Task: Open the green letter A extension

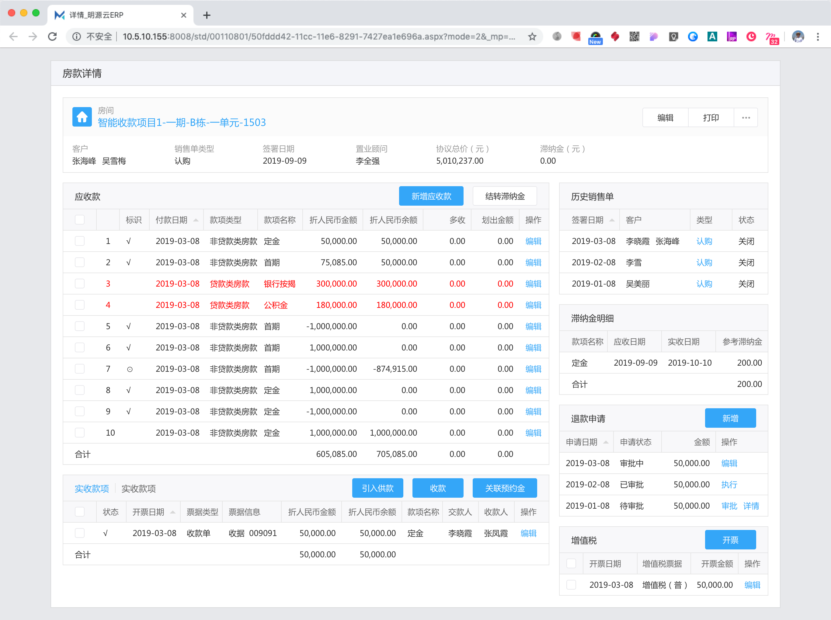Action: pos(712,37)
